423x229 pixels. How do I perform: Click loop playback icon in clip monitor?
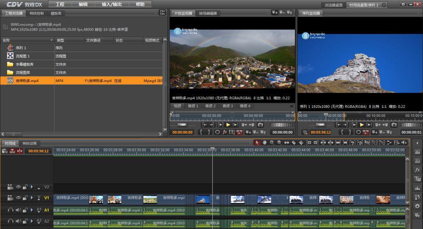pos(217,132)
